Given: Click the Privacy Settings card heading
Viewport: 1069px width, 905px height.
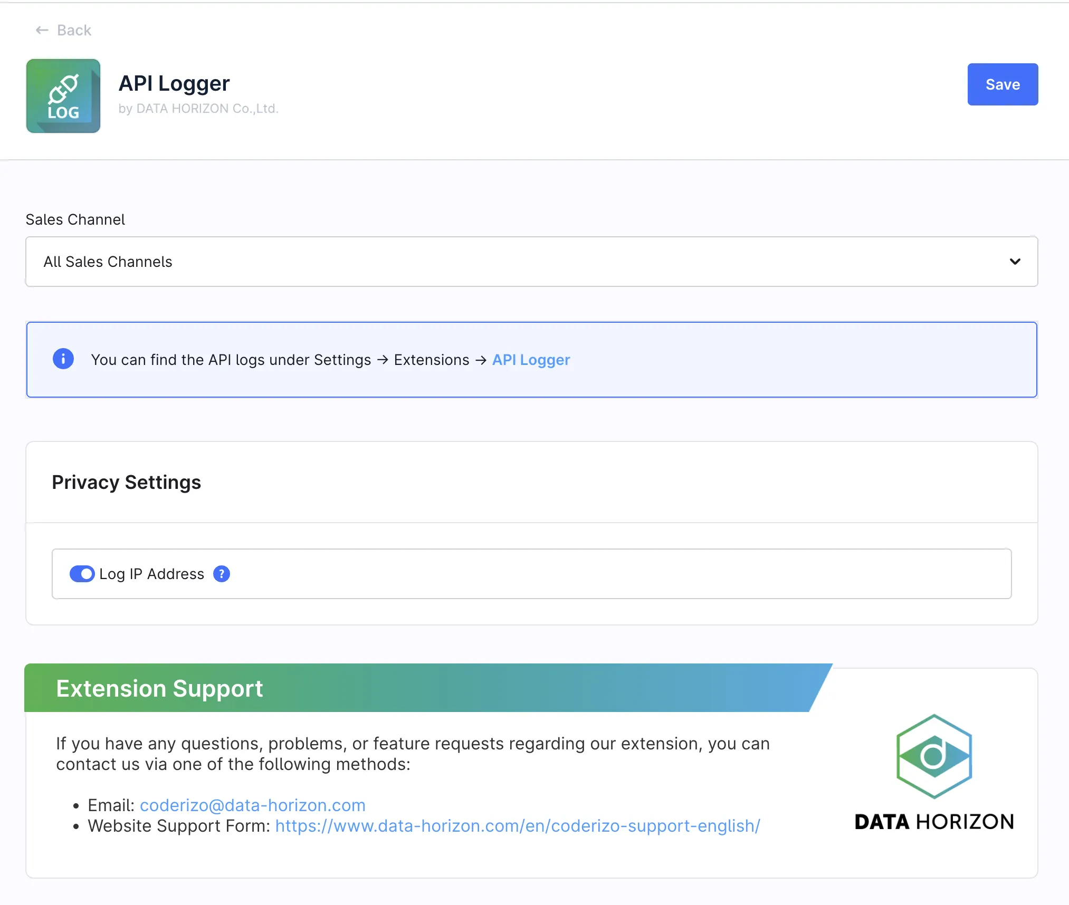Looking at the screenshot, I should [x=126, y=483].
